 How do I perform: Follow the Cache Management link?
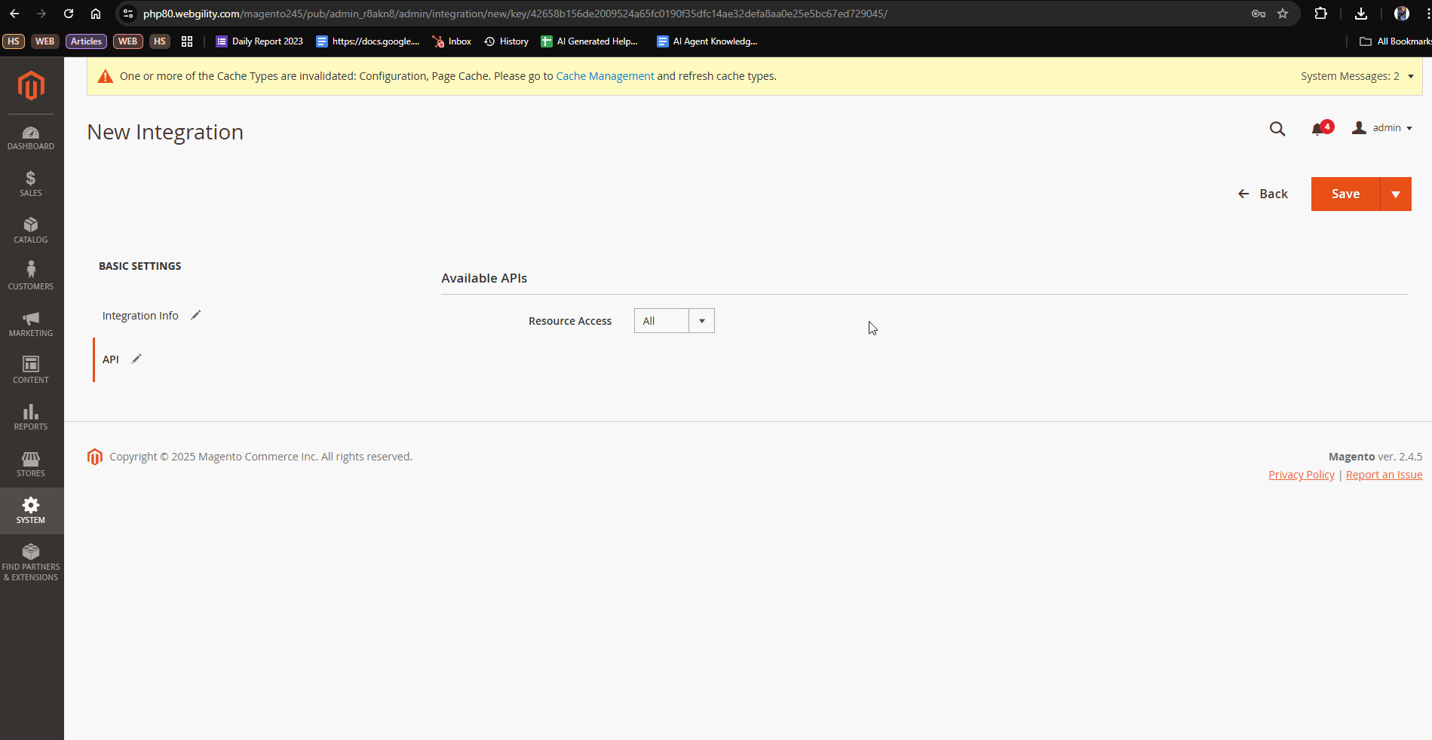point(605,76)
